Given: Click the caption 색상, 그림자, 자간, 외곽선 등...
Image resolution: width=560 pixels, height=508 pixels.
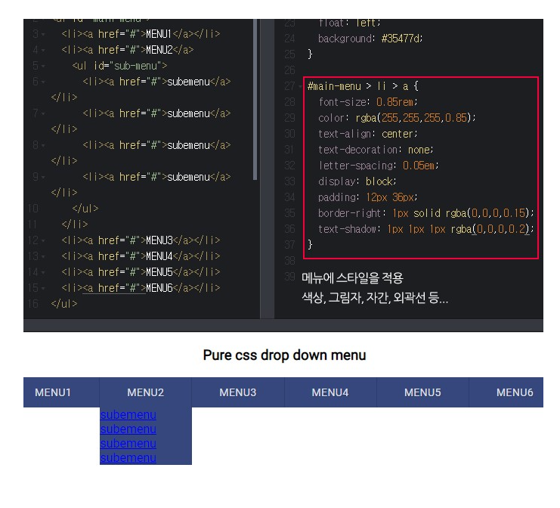Looking at the screenshot, I should [x=375, y=297].
